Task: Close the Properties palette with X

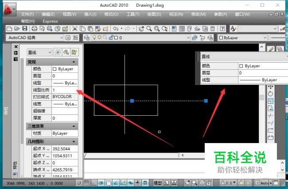Action: [16, 47]
